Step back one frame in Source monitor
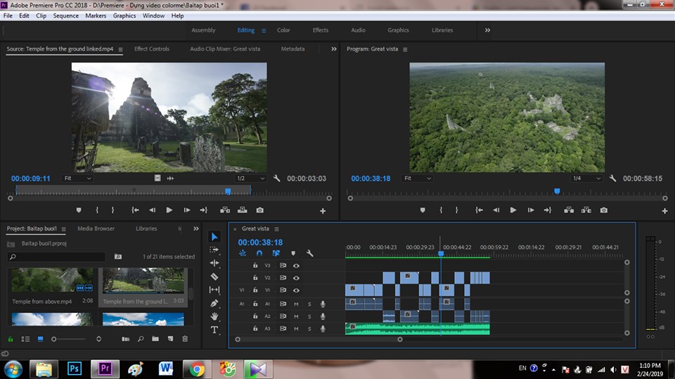Screen dimensions: 675x379 [x=152, y=210]
